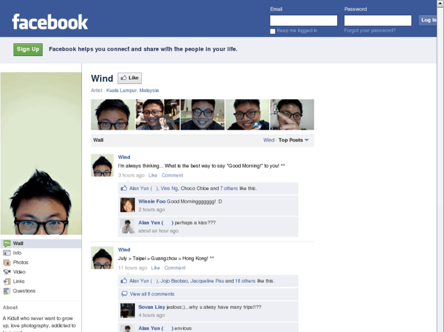Open the 18 others likes link
Image resolution: width=444 pixels, height=332 pixels.
(x=246, y=281)
